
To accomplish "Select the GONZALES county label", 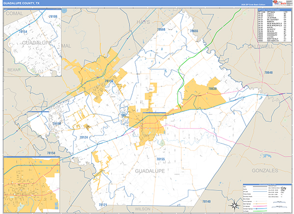I will click(x=265, y=171).
